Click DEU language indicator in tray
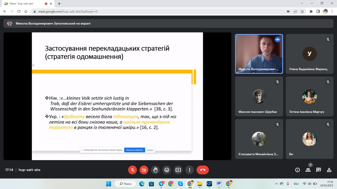This screenshot has height=189, width=337. coord(296,184)
